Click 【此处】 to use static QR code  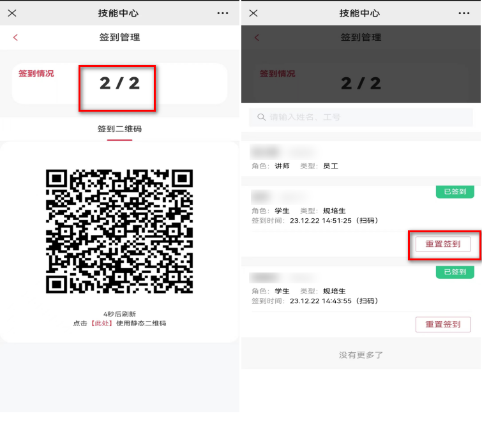click(102, 324)
